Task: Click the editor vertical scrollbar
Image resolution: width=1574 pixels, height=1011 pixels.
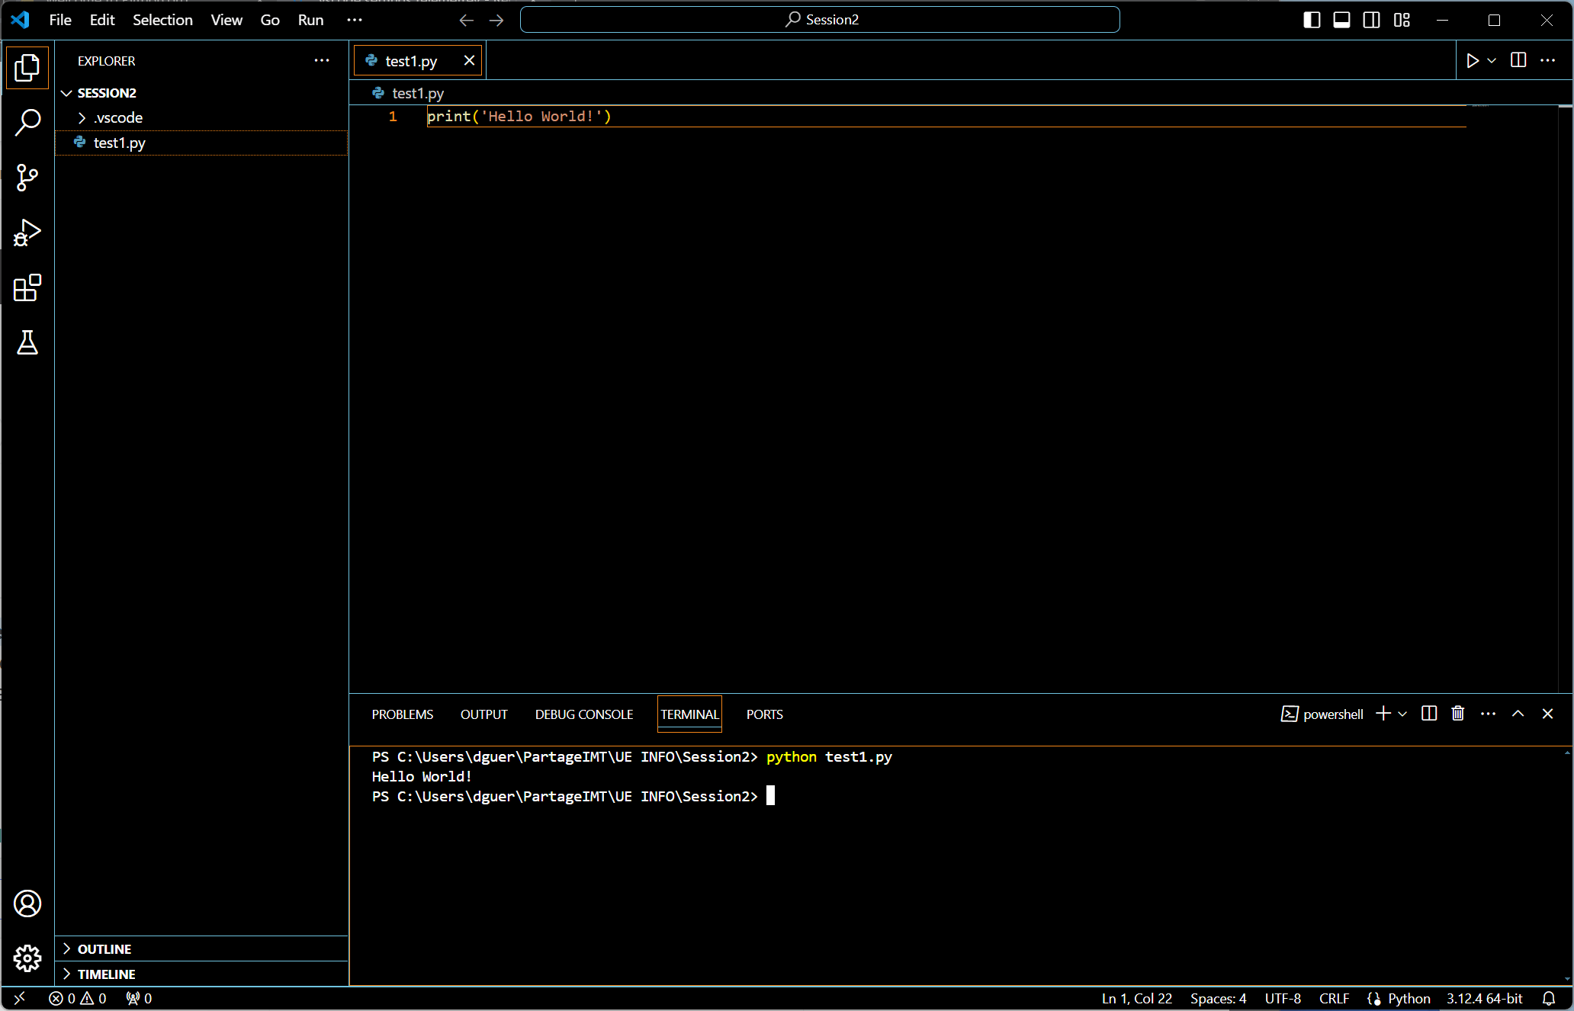Action: click(x=1566, y=398)
